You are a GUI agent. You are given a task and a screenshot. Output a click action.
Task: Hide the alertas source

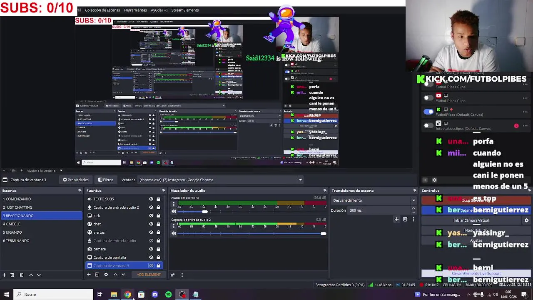pos(151,232)
